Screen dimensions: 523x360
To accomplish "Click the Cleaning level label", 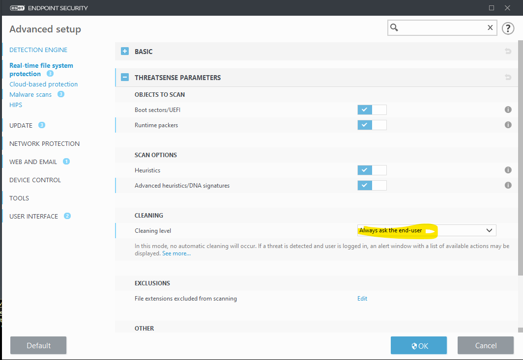I will [153, 231].
